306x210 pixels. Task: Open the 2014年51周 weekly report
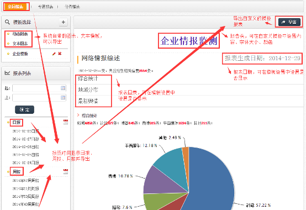coord(25,188)
